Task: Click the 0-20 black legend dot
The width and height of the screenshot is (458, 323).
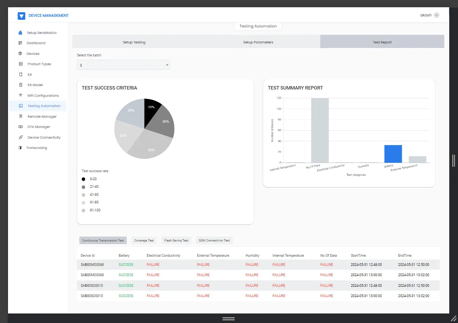Action: click(83, 179)
